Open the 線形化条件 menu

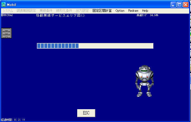[x=64, y=11]
